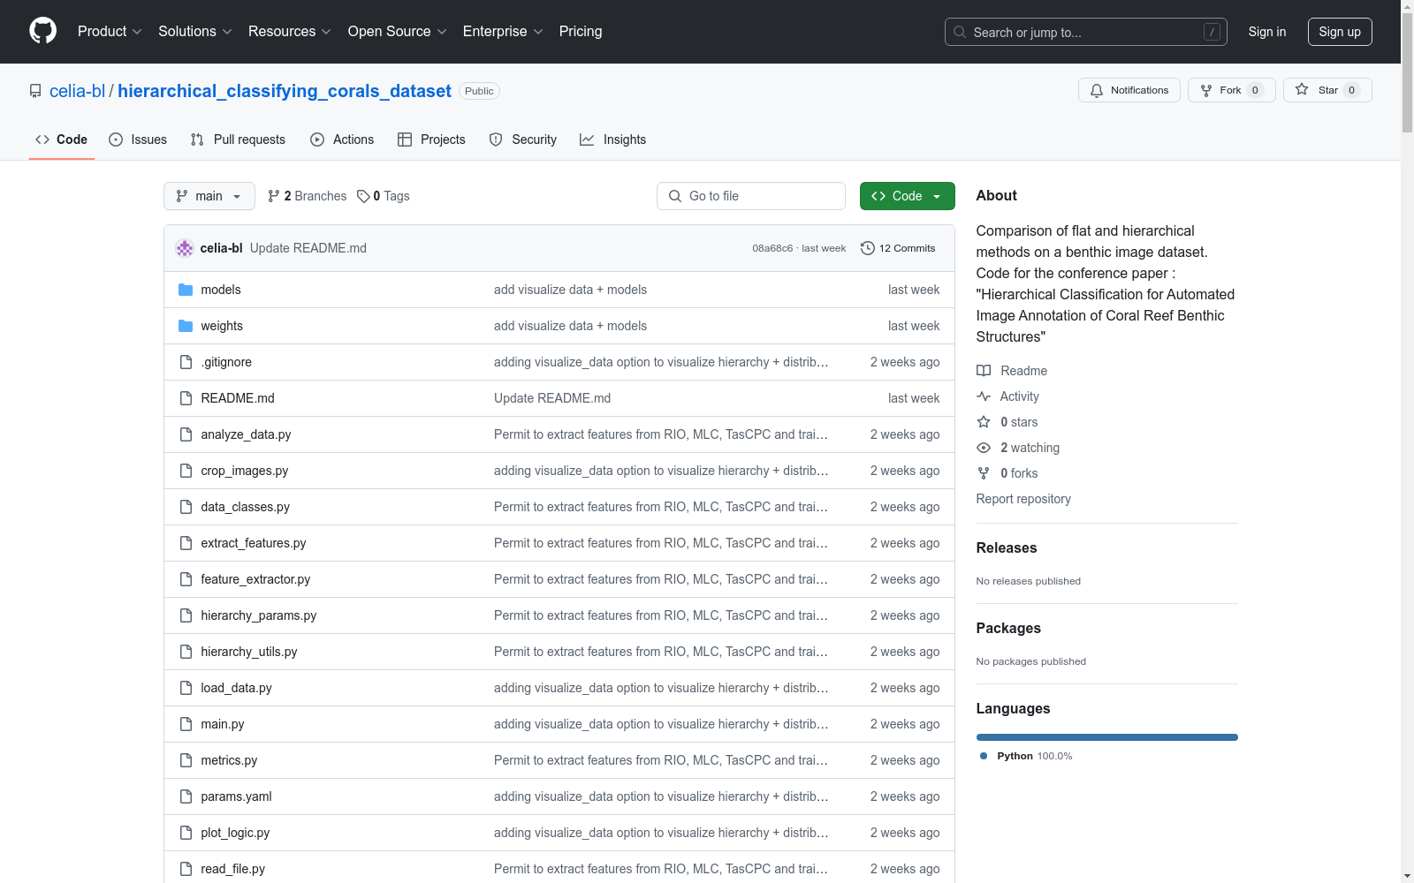1414x883 pixels.
Task: Click the fork icon in Fork button
Action: pyautogui.click(x=1206, y=90)
